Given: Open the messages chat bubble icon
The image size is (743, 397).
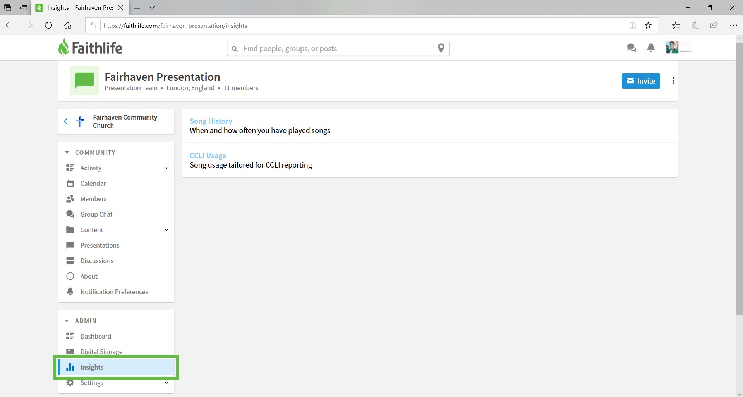Looking at the screenshot, I should (631, 48).
